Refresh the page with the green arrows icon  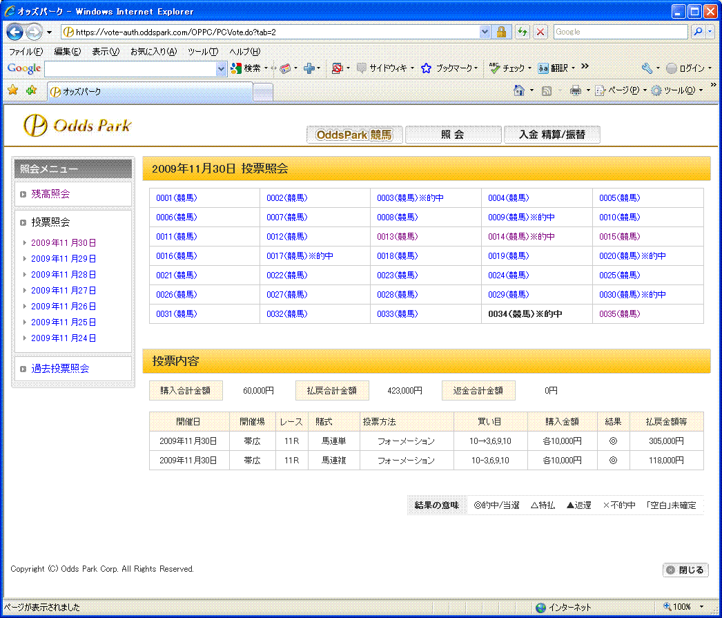coord(522,32)
